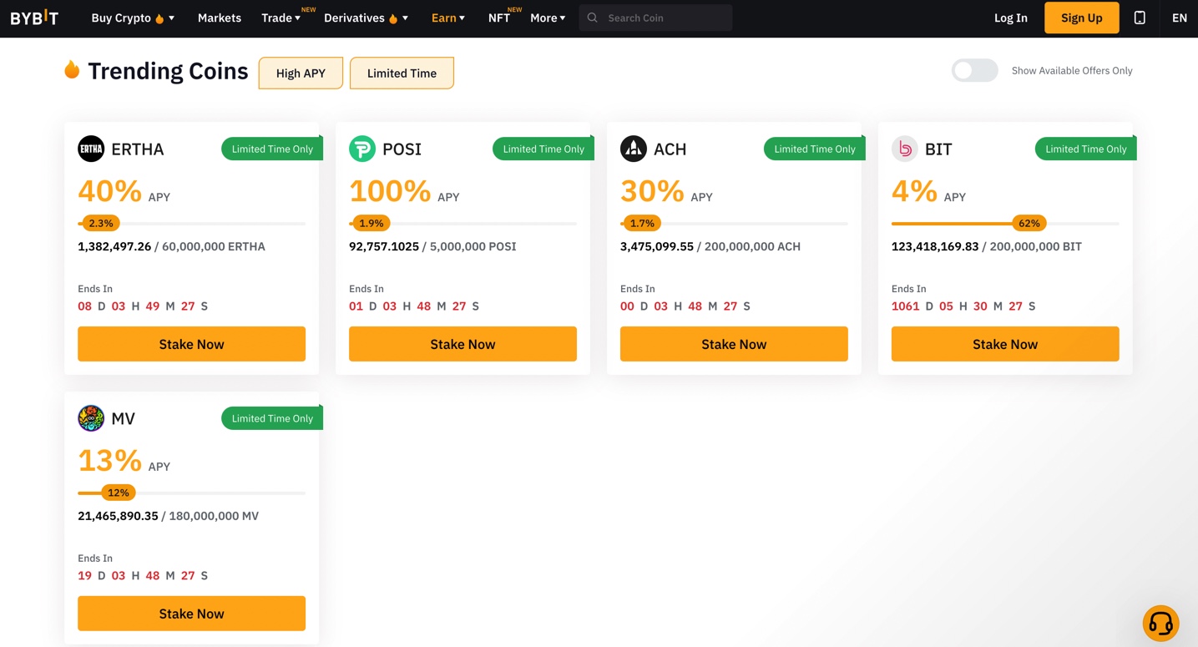Click the ERTHA coin logo
Screen dimensions: 1198x647
pyautogui.click(x=91, y=149)
